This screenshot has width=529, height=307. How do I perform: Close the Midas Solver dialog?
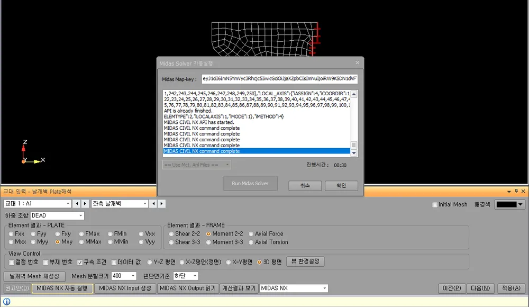357,63
